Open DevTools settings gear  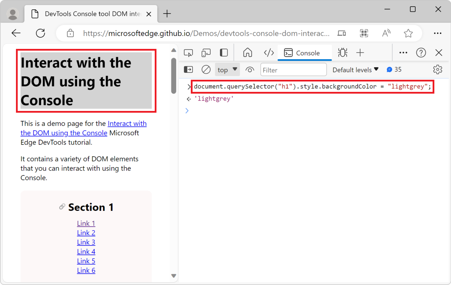(437, 69)
